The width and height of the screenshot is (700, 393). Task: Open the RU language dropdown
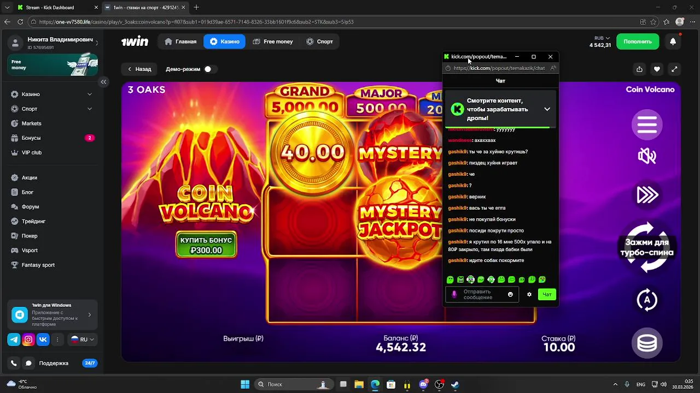tap(83, 340)
